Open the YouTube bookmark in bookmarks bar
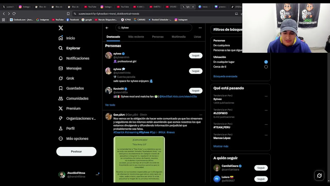Screen dimensions: 330x186 [x=58, y=20]
